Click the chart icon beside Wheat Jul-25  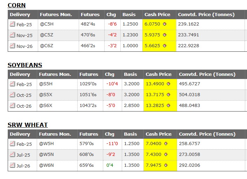pos(12,155)
